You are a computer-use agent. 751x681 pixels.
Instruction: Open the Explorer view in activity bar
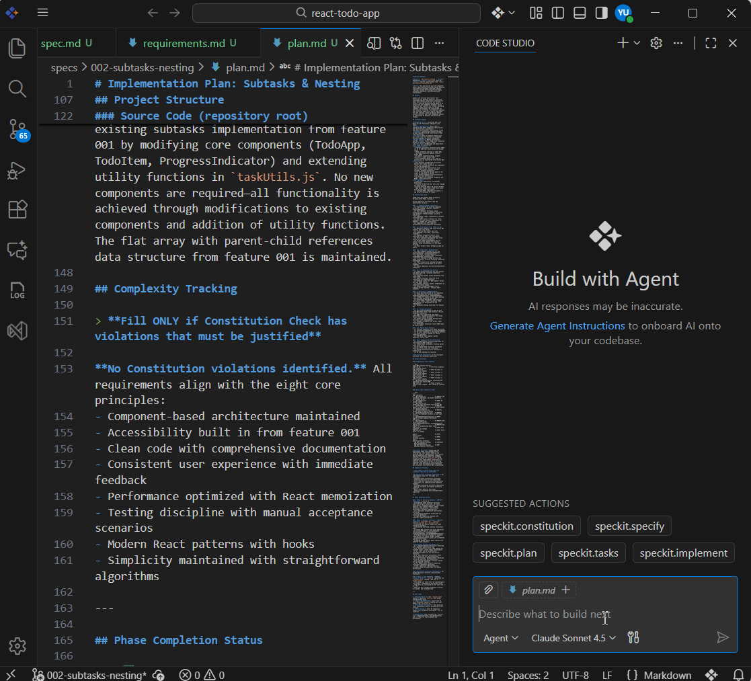pos(17,48)
